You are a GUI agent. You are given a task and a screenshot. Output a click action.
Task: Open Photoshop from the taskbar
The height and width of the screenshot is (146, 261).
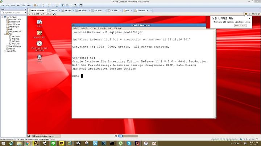coord(104,143)
